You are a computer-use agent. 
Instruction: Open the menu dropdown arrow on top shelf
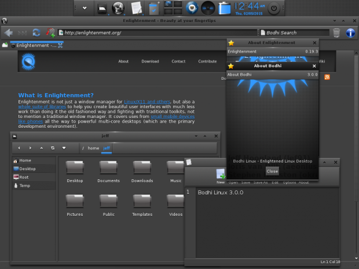(85, 8)
